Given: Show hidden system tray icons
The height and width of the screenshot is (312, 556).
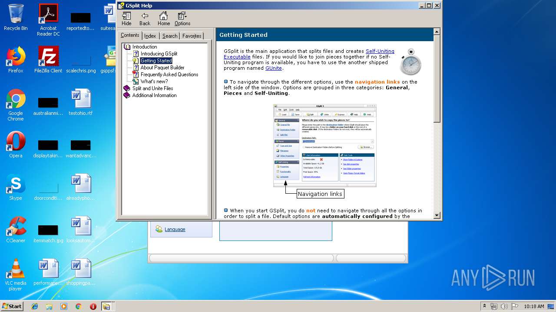Looking at the screenshot, I should 484,306.
